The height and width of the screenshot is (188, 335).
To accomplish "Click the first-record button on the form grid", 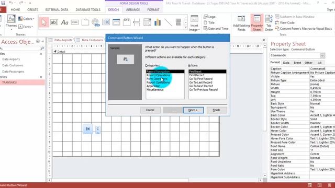I will point(88,129).
